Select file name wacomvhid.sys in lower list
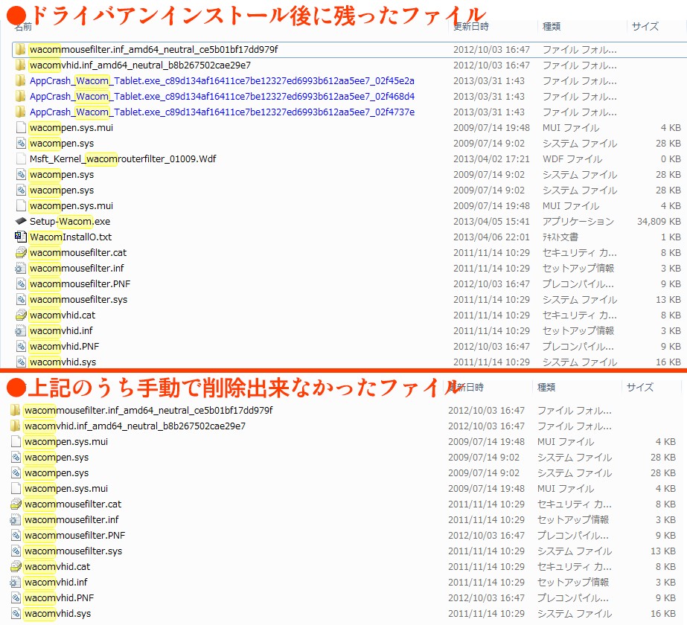The width and height of the screenshot is (687, 625). (58, 614)
